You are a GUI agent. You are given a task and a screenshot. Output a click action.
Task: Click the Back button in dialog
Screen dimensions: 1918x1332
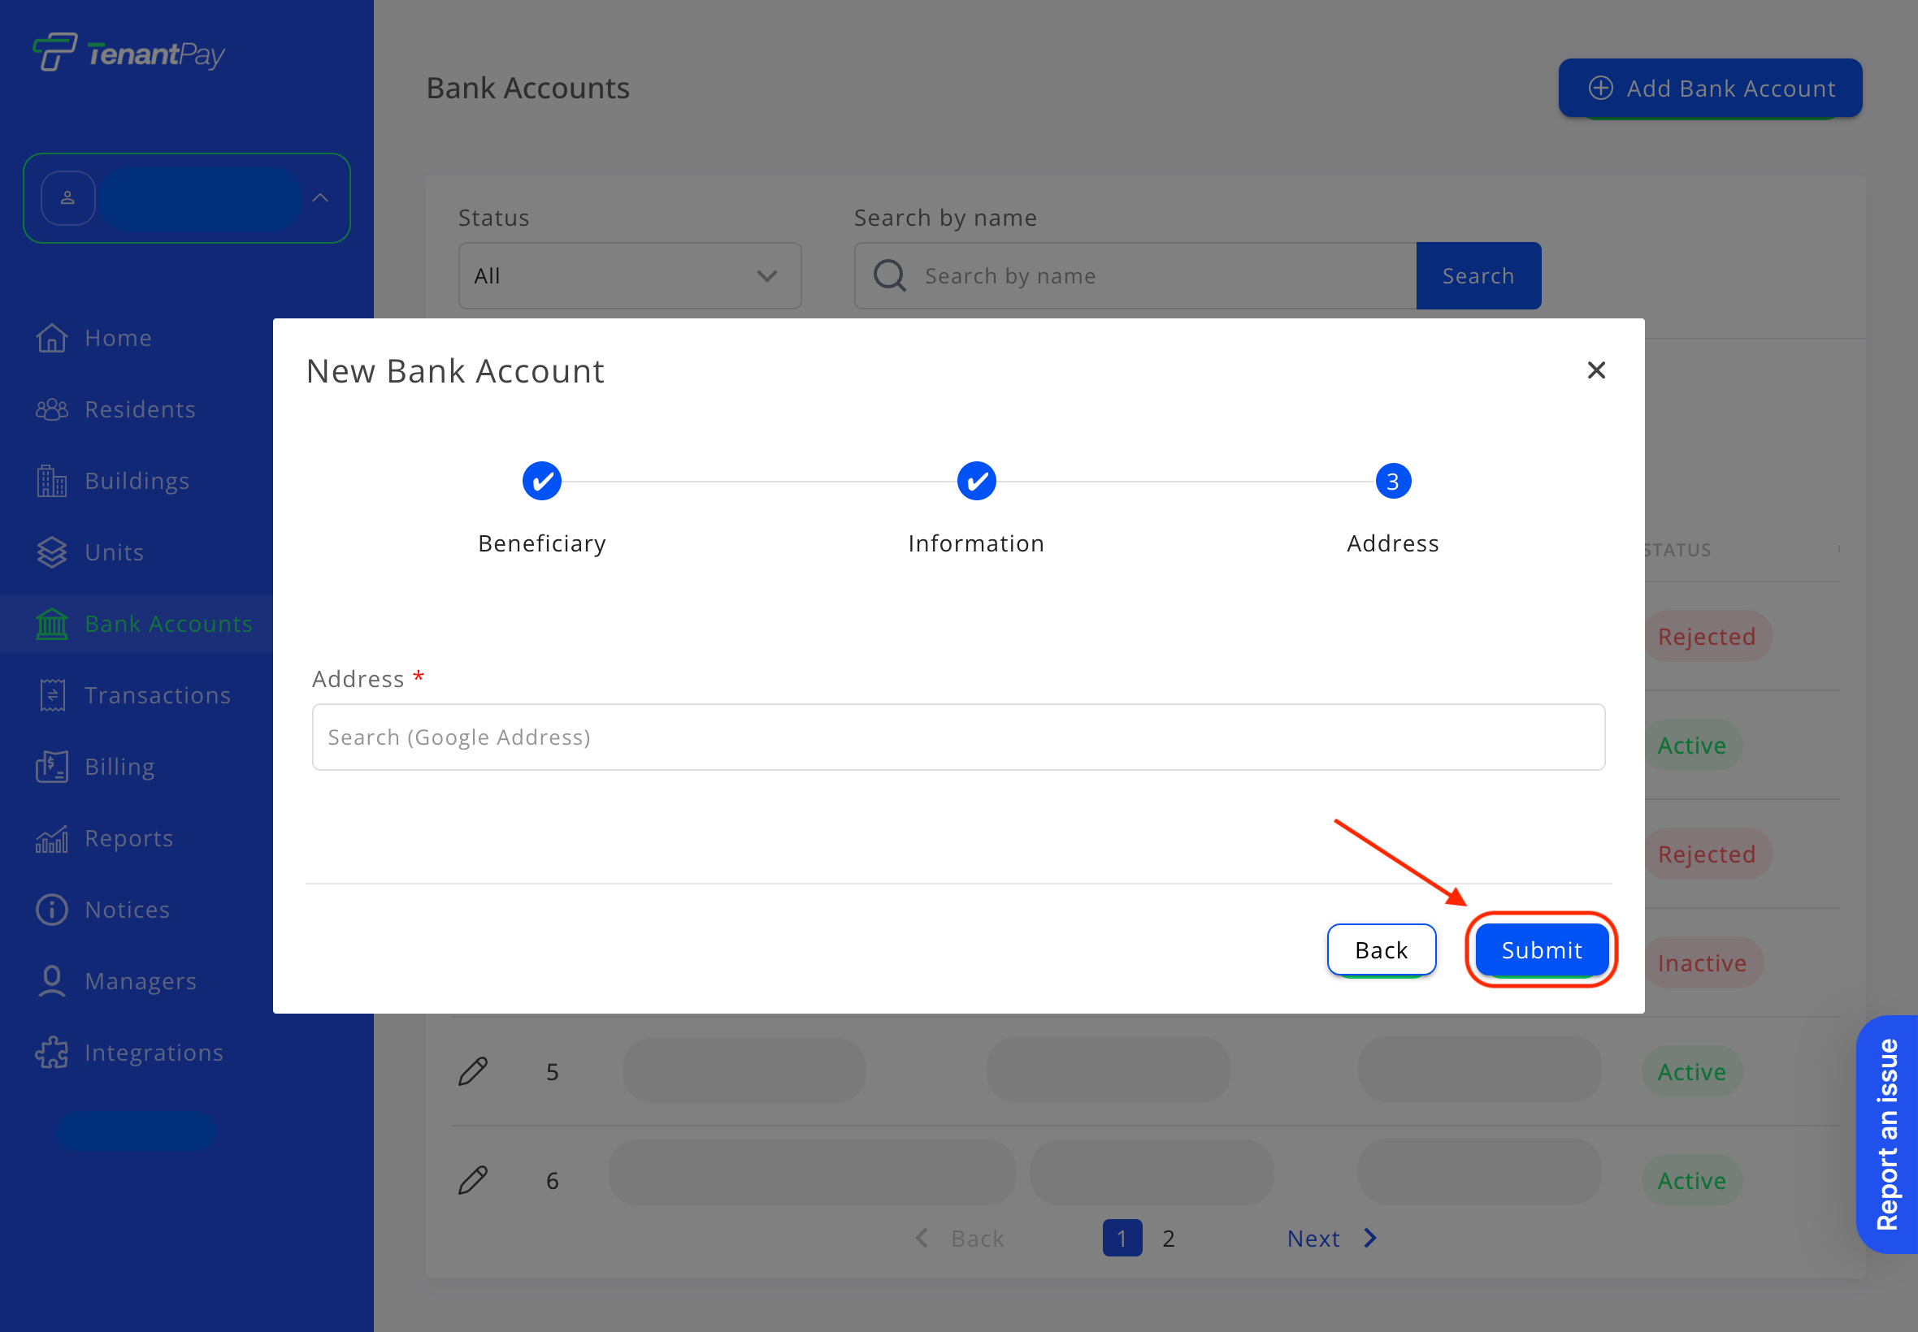[1381, 949]
